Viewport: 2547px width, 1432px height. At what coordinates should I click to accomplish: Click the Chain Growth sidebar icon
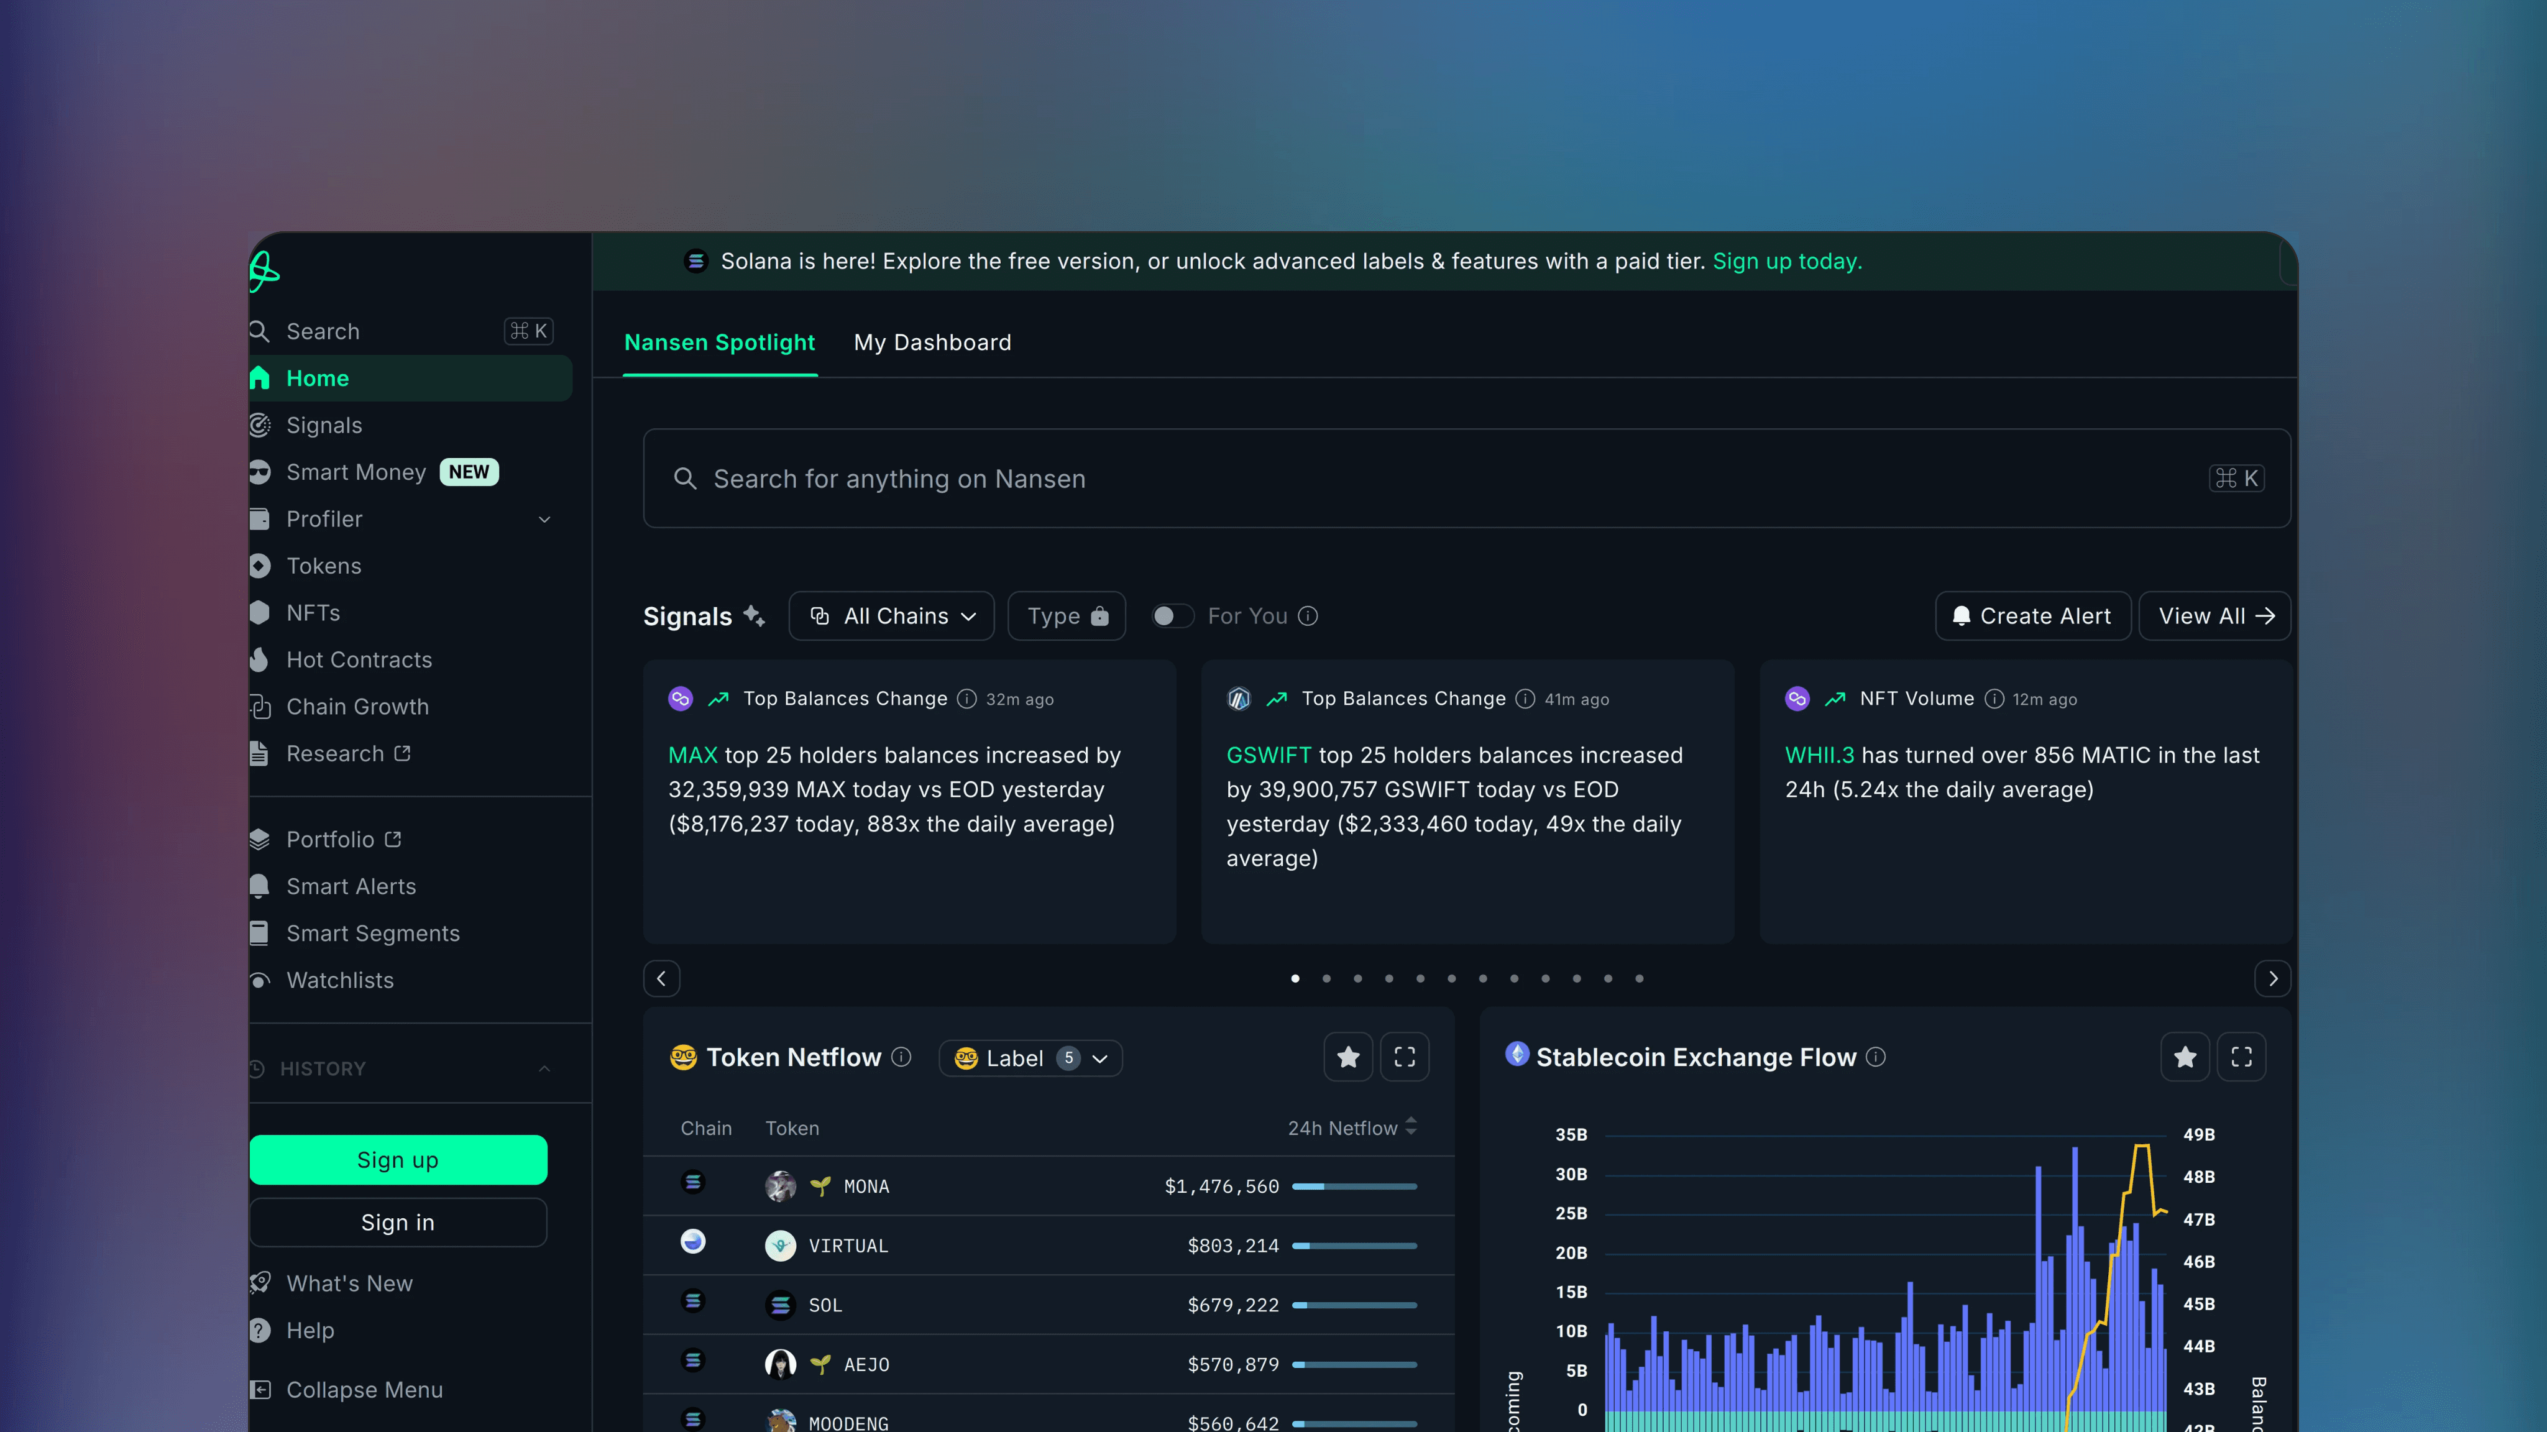(x=260, y=706)
